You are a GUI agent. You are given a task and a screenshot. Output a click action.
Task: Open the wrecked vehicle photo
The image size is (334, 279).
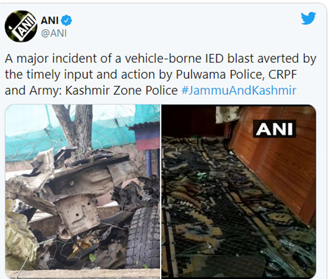[x=82, y=191]
